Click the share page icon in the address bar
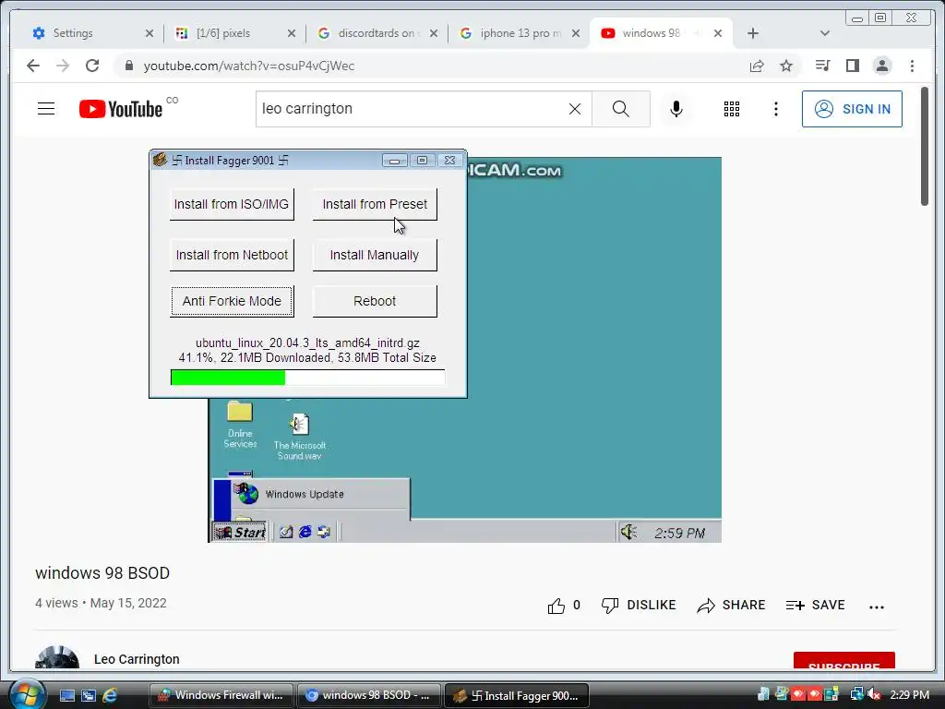 pyautogui.click(x=757, y=66)
